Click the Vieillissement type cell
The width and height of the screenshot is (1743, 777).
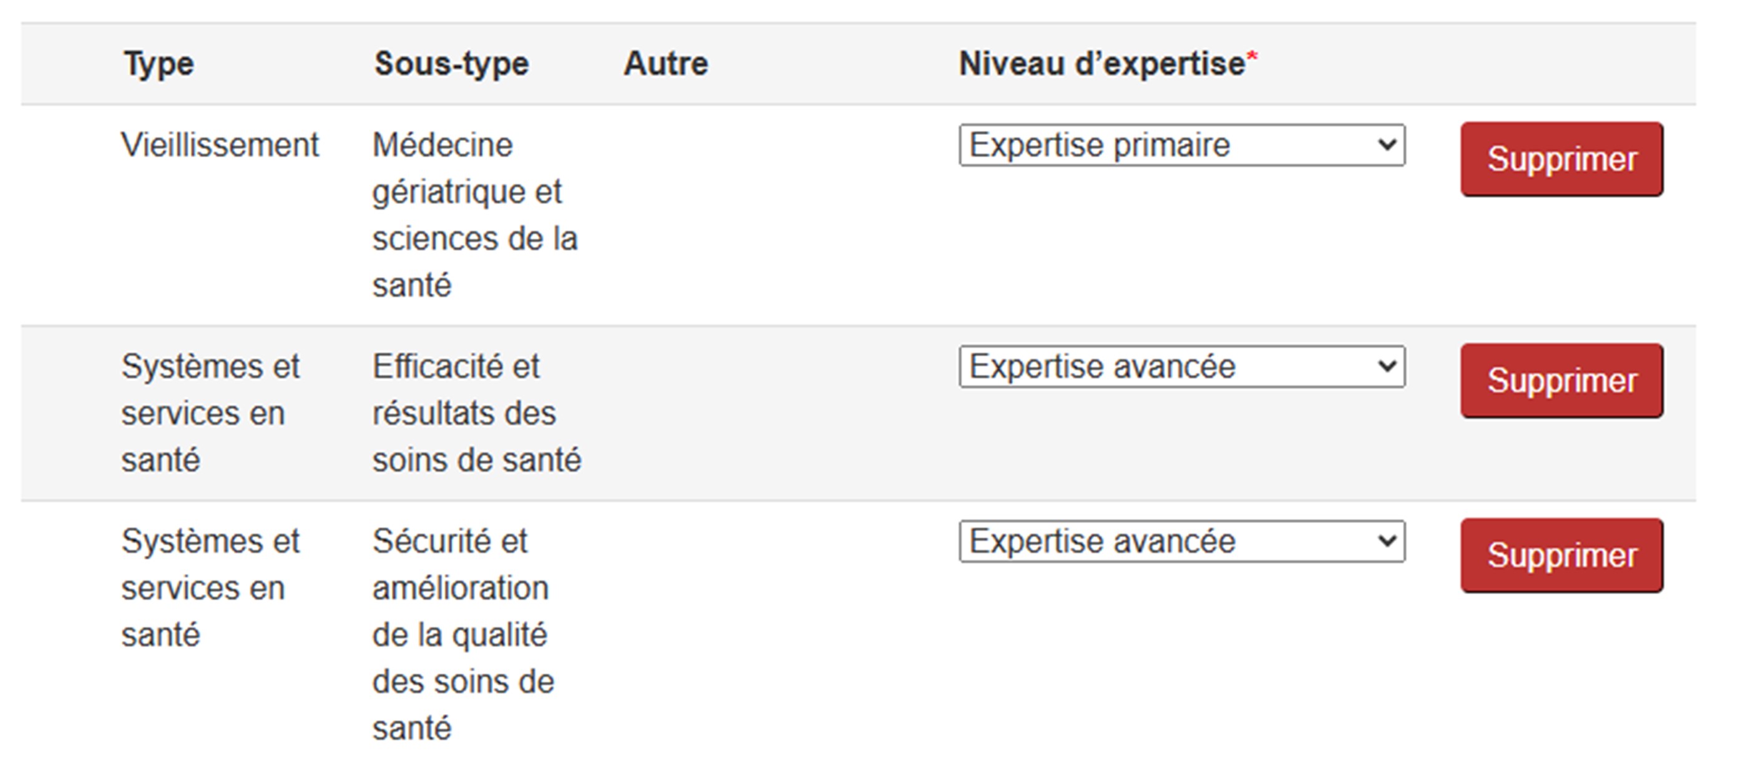[x=220, y=145]
